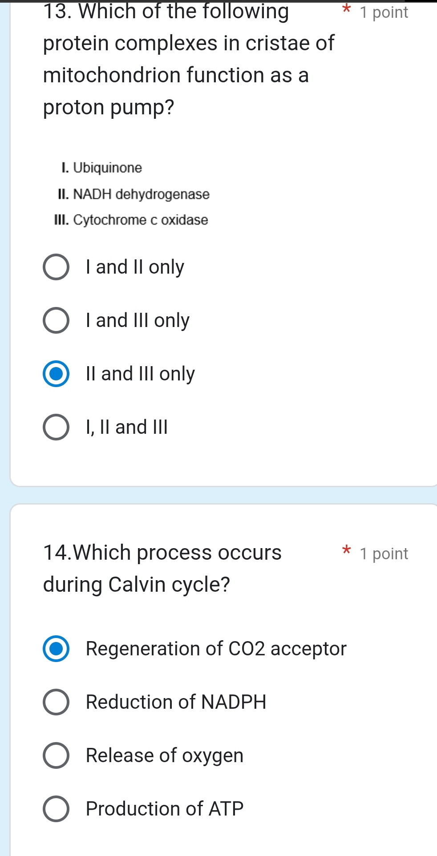Click the "III. Cytochrome c oxidase" list item

pos(131,220)
